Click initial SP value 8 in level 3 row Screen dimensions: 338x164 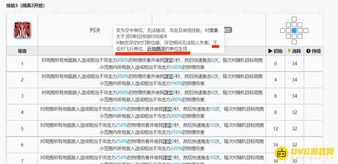point(275,96)
